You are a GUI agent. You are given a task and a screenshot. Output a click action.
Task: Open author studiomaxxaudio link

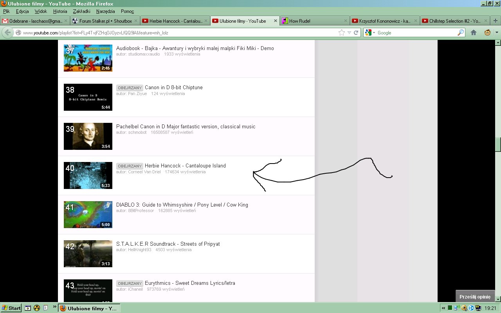(144, 54)
